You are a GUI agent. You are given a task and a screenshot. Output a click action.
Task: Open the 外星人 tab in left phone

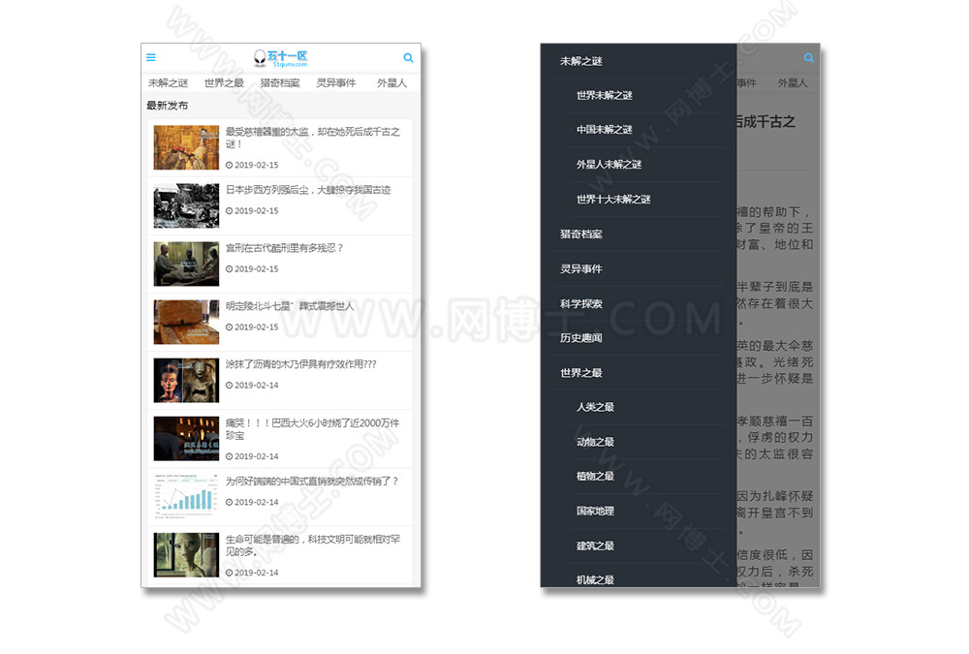[391, 82]
